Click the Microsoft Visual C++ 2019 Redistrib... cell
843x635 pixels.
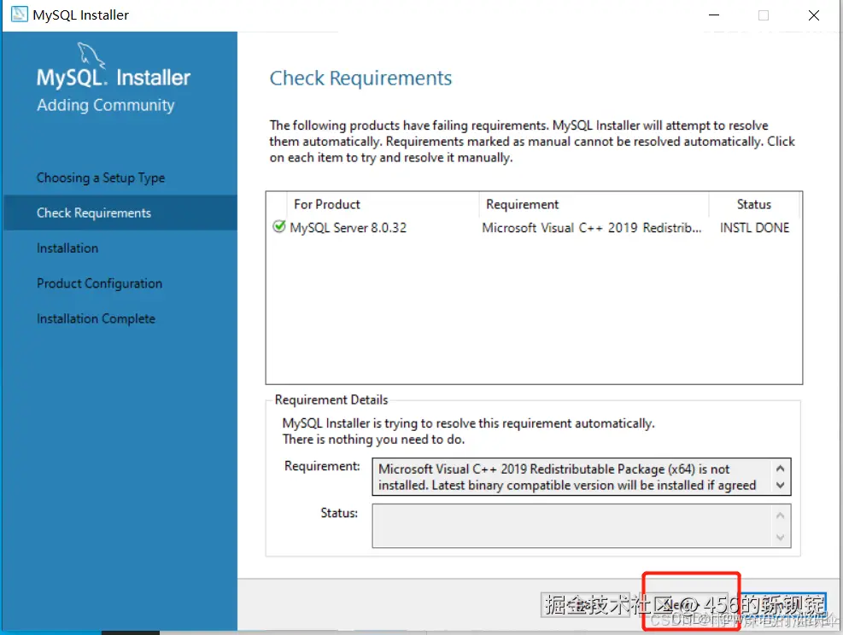(x=591, y=228)
